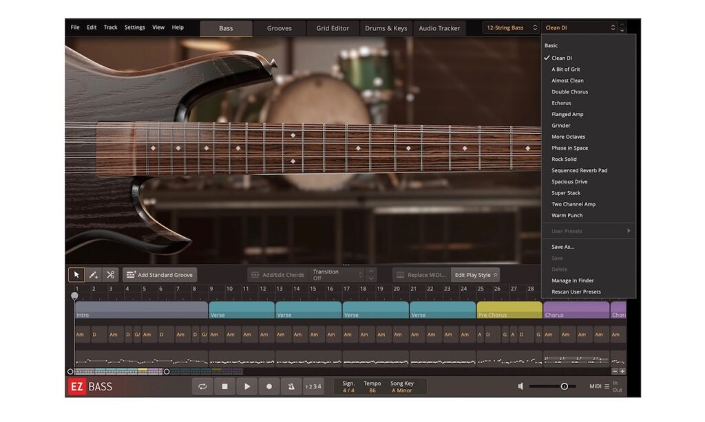Choose the Spacious Drive preset
705x422 pixels.
coord(589,181)
